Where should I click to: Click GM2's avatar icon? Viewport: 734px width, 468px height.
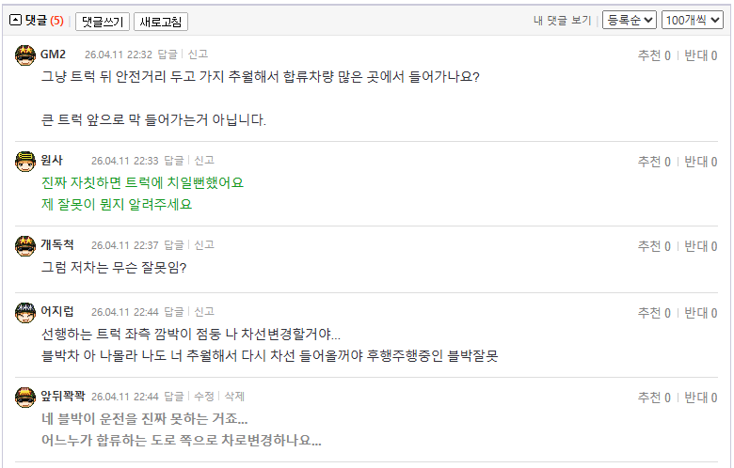click(25, 55)
